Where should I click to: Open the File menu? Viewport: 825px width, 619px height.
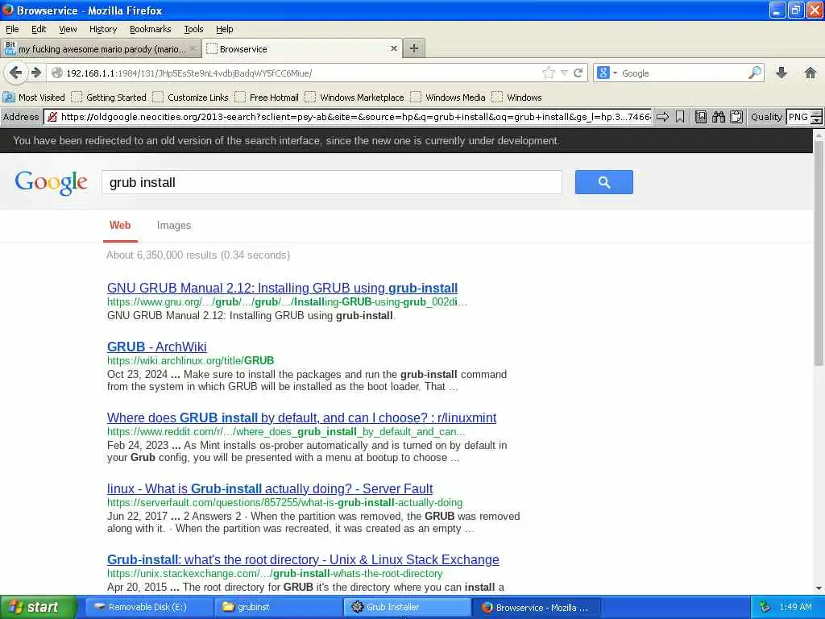pyautogui.click(x=12, y=29)
